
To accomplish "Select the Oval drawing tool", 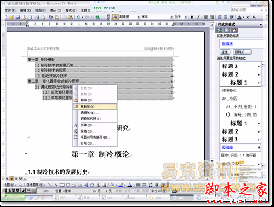I will [68, 185].
